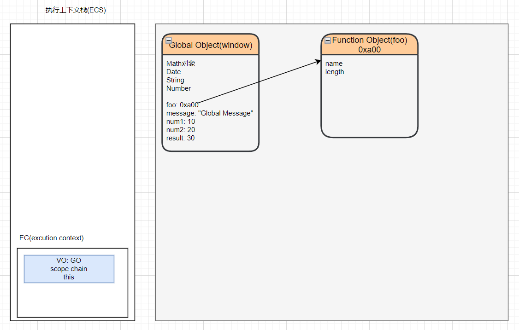Collapse the Global Object(window) container

pyautogui.click(x=169, y=41)
